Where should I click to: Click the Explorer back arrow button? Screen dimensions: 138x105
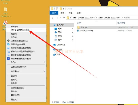point(53,18)
